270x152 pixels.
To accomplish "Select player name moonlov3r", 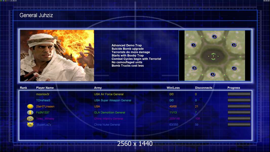I will pyautogui.click(x=43, y=94).
